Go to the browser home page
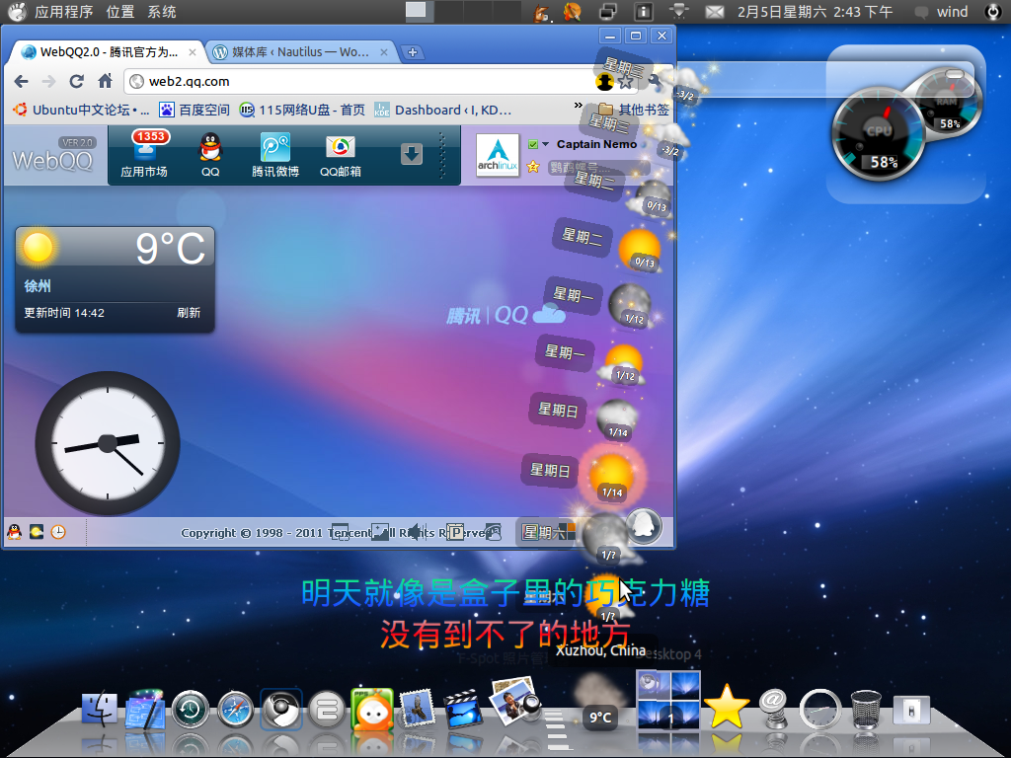 [x=105, y=81]
